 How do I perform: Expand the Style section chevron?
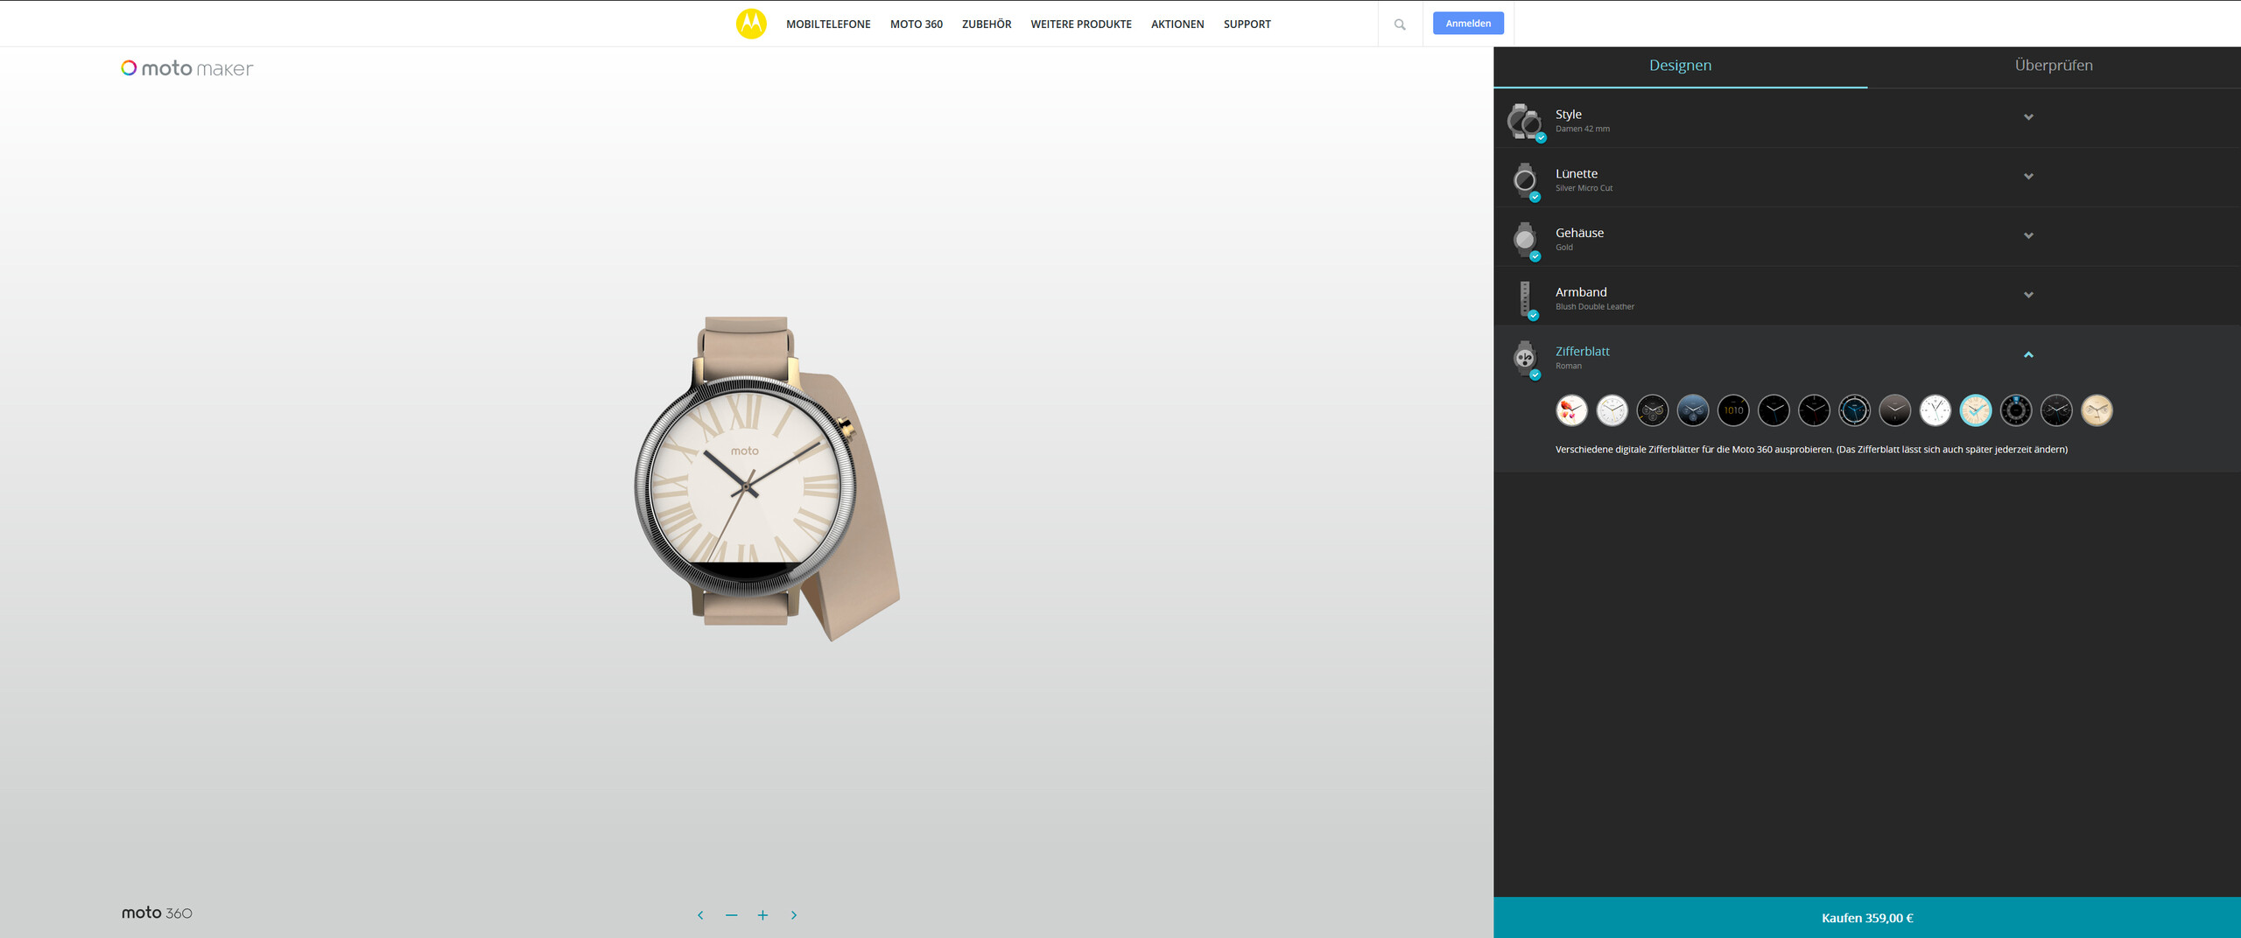pyautogui.click(x=2028, y=117)
